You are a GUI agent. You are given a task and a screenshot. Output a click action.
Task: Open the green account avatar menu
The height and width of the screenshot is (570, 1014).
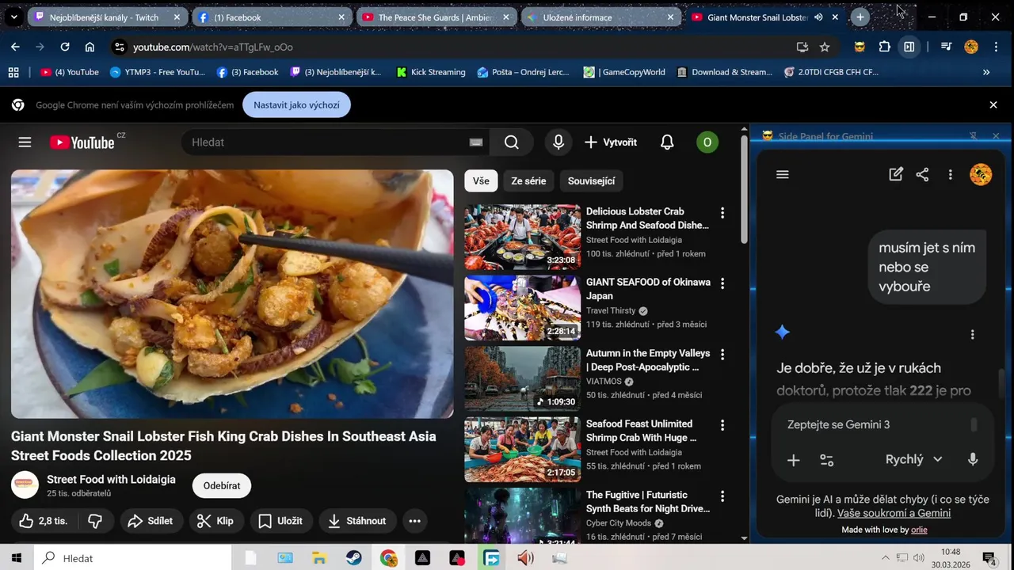pos(707,142)
